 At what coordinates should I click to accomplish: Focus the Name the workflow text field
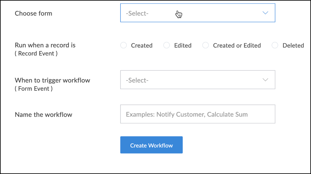pyautogui.click(x=197, y=114)
